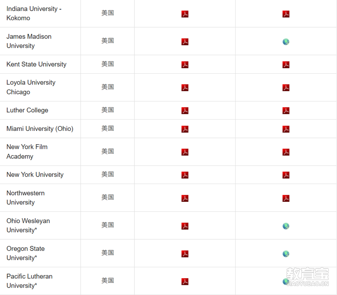Screen dimensions: 337x295
Task: Open first PDF for Indiana University - Kokomo
Action: (x=185, y=14)
